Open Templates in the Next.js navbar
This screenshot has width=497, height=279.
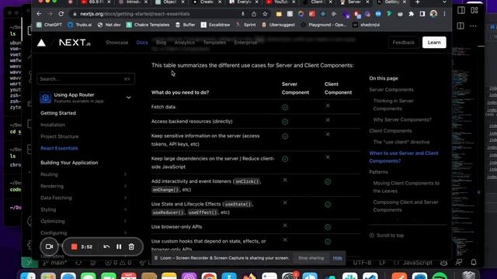[214, 43]
